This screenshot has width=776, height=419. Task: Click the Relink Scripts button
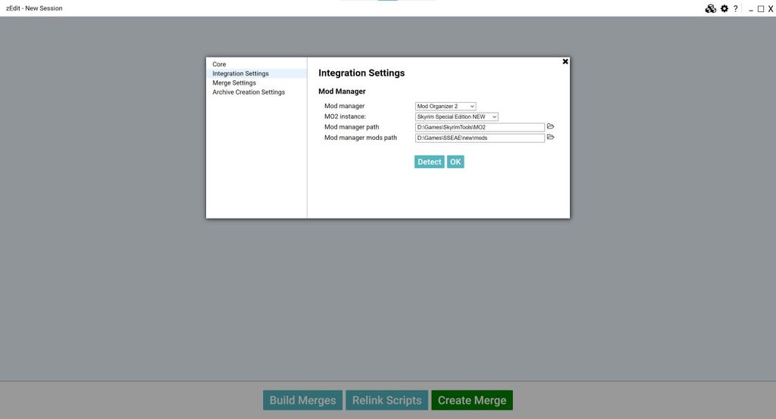point(386,400)
